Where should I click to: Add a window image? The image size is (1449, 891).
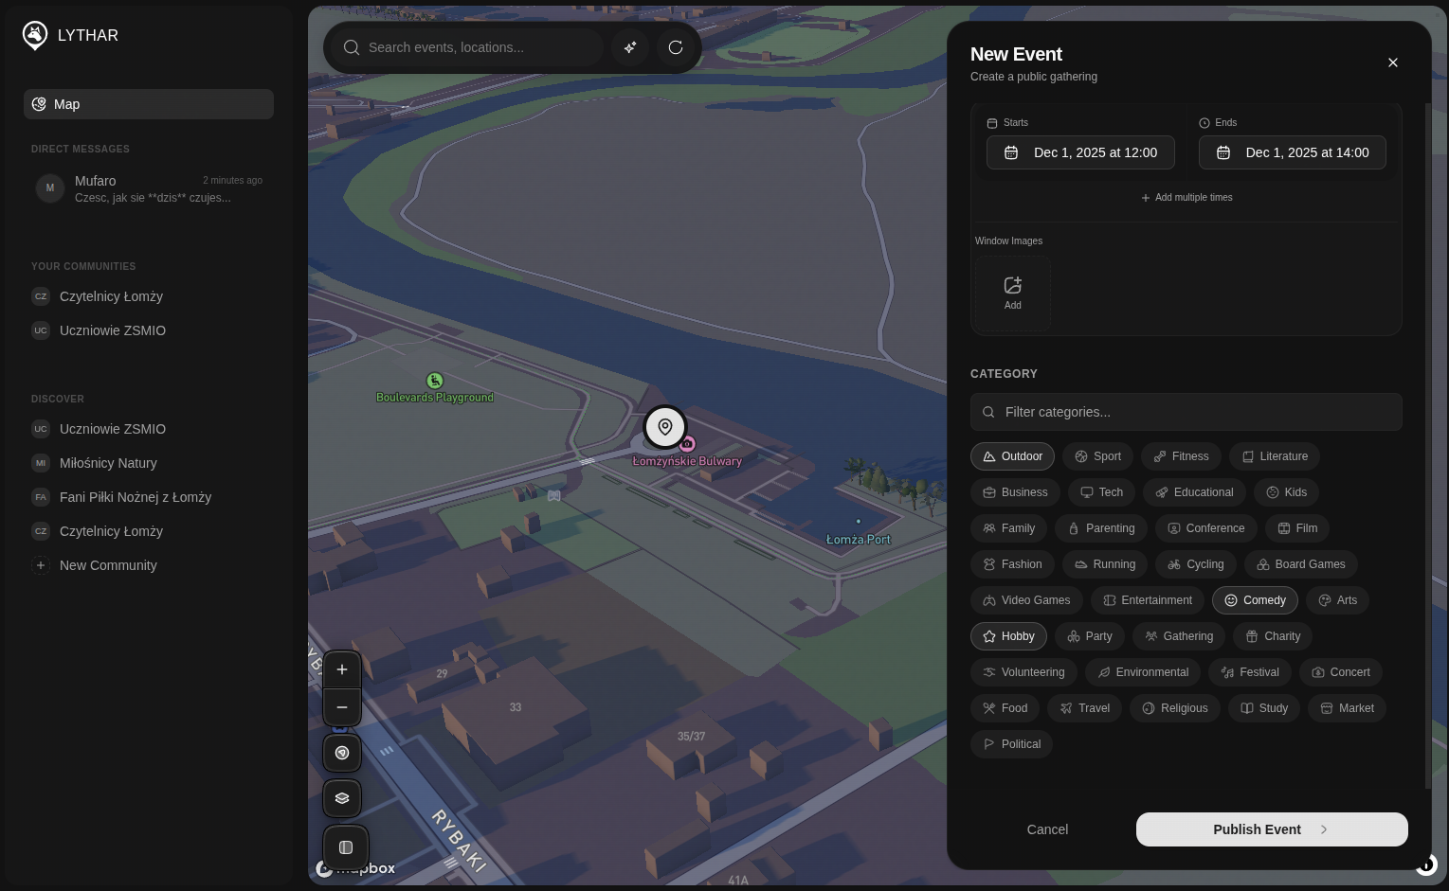(x=1012, y=293)
